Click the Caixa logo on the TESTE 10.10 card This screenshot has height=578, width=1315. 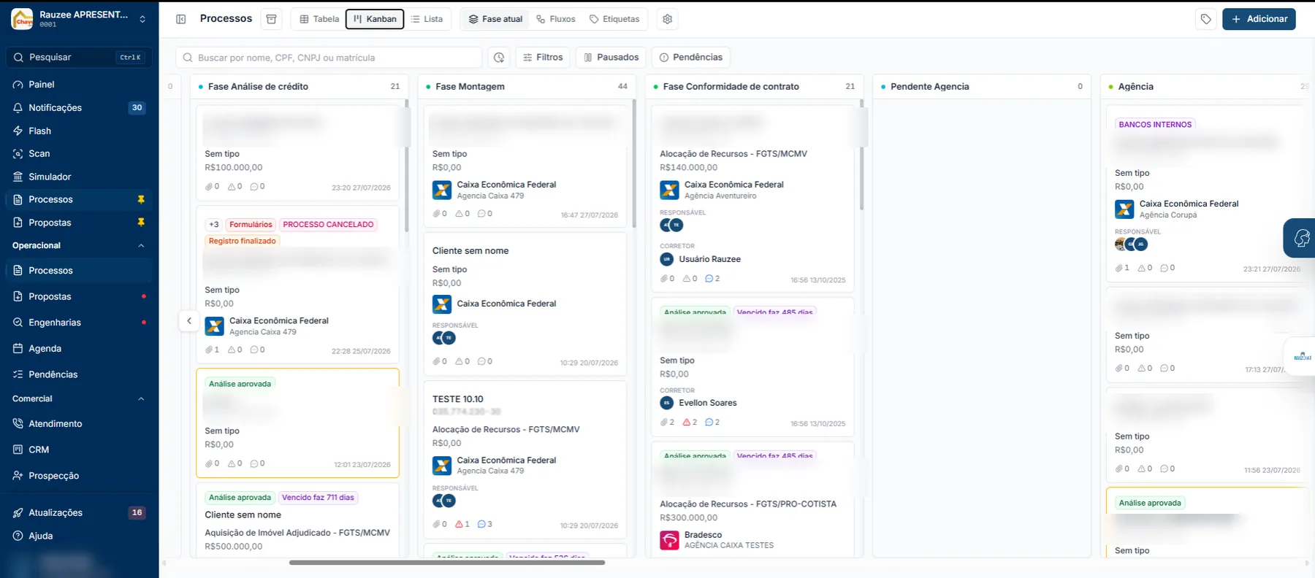click(442, 465)
